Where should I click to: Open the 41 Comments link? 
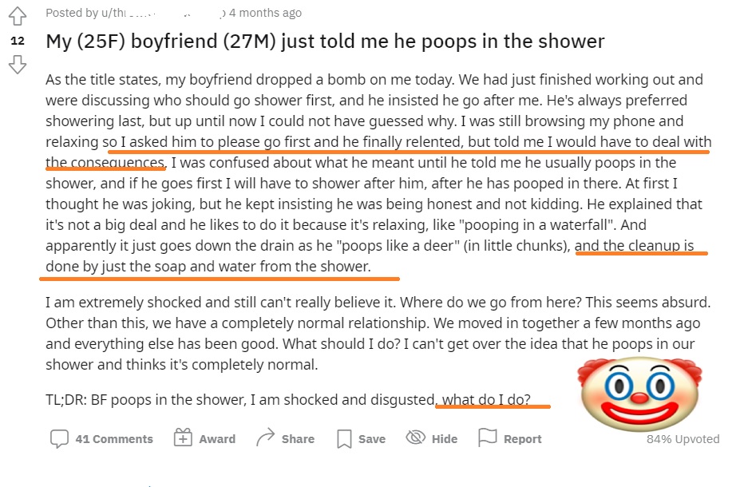114,439
